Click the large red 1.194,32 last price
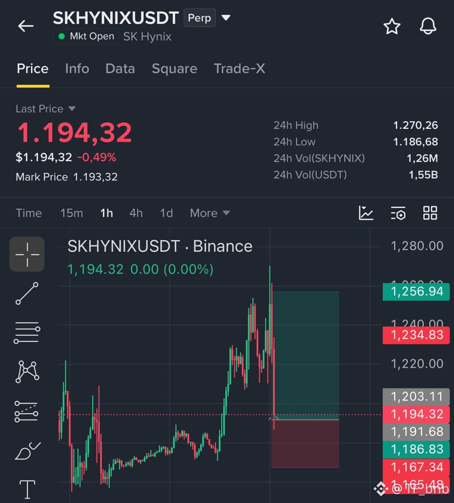This screenshot has width=454, height=503. pos(75,132)
